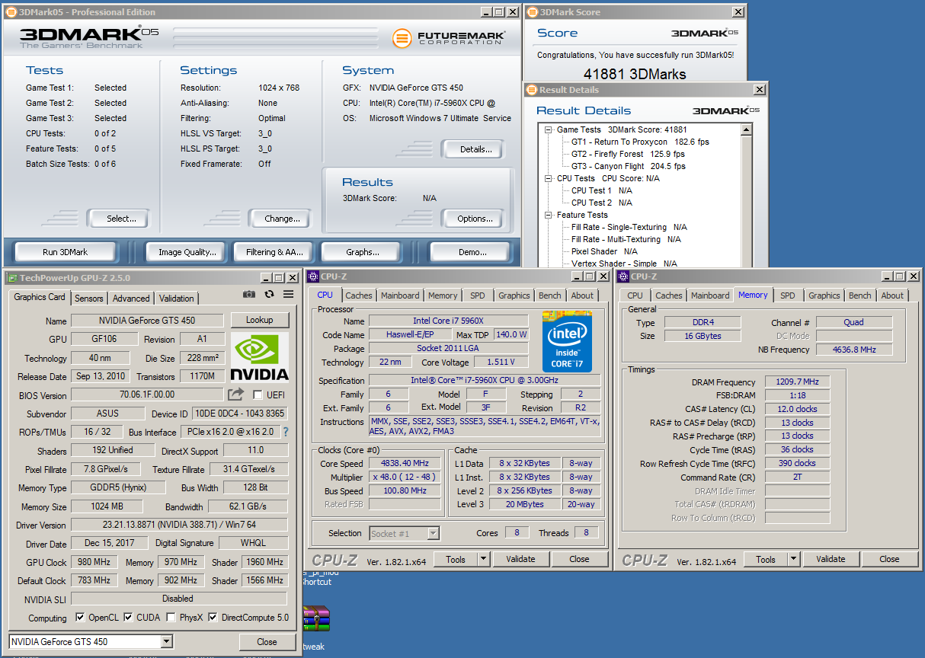This screenshot has width=925, height=658.
Task: Open Mainboard tab in CPU-Z CPU window
Action: [x=400, y=295]
